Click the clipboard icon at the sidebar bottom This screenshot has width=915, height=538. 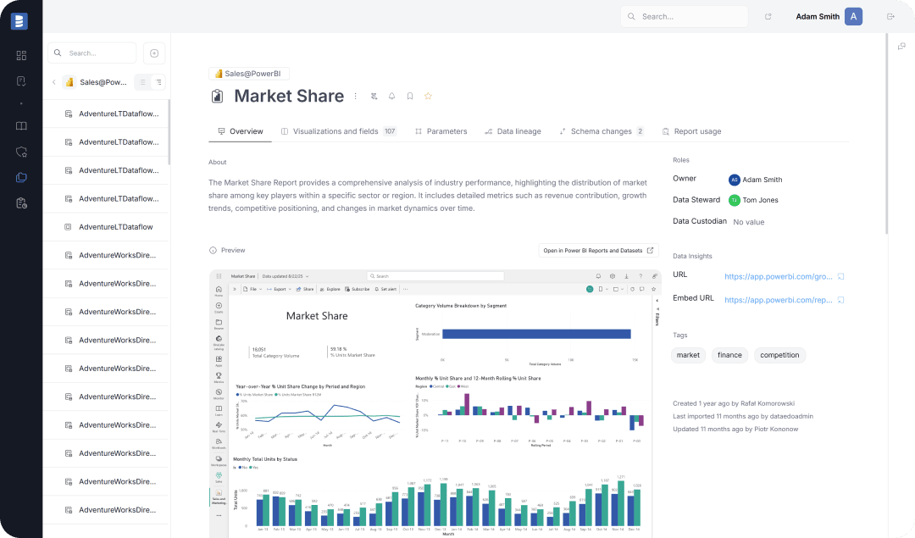tap(21, 203)
